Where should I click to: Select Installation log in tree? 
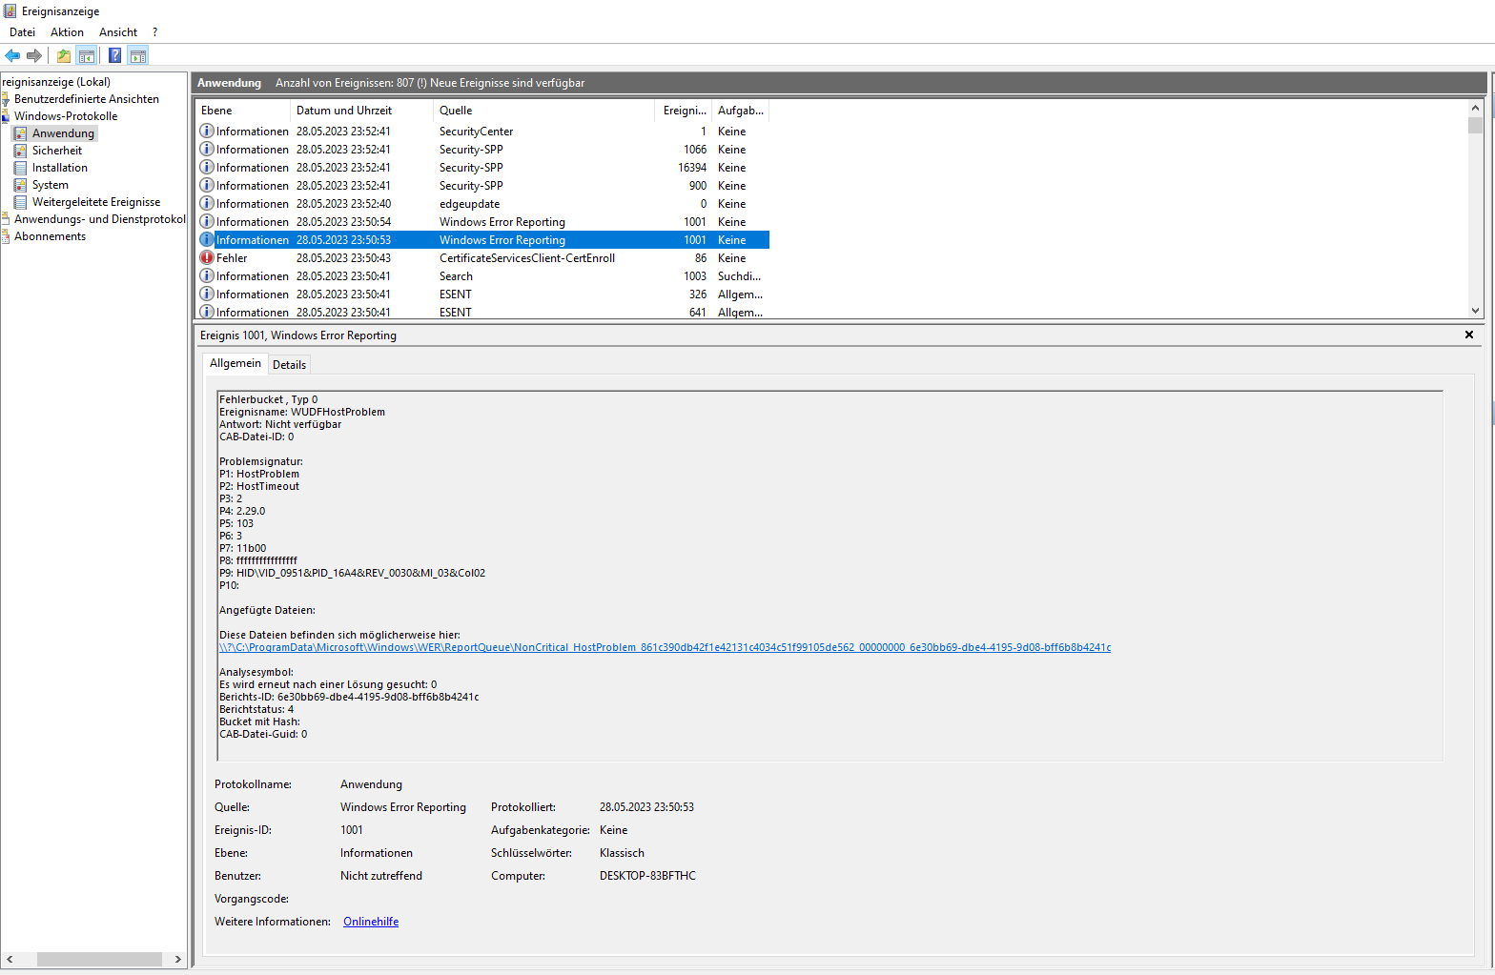click(60, 168)
